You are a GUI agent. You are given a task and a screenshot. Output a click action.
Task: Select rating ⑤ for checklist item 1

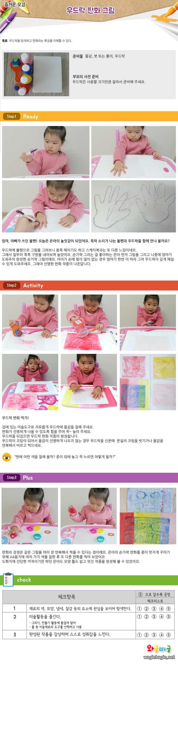(x=169, y=608)
